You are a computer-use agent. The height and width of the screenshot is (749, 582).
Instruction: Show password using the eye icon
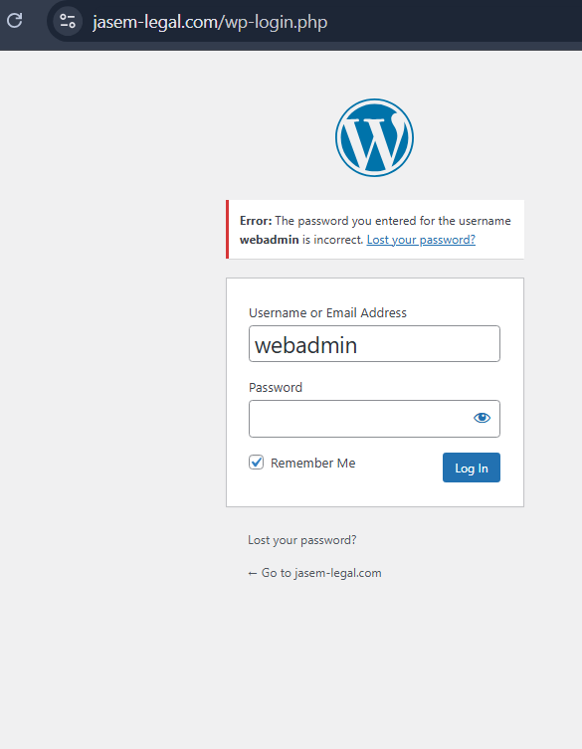(x=482, y=418)
